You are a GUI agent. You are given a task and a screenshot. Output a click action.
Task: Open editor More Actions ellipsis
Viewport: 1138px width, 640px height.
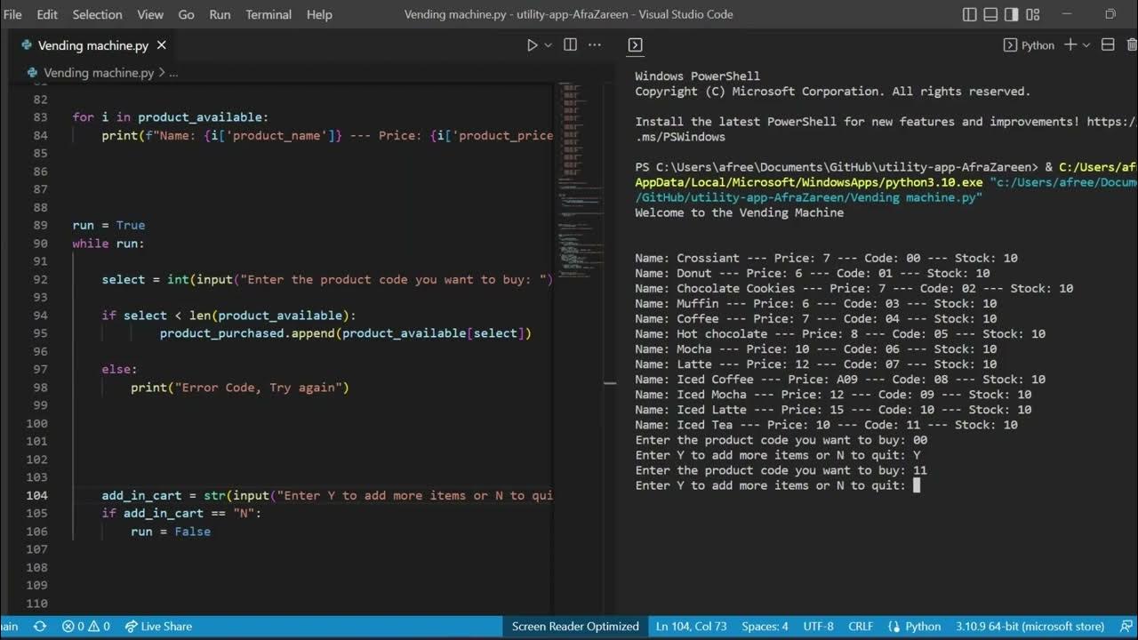[x=595, y=45]
